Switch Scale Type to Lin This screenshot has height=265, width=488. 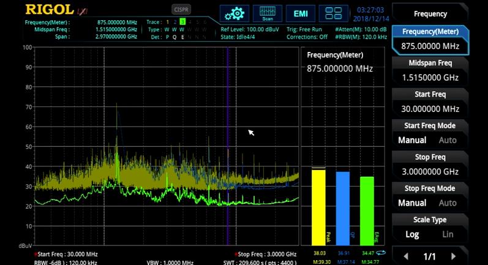coord(448,234)
